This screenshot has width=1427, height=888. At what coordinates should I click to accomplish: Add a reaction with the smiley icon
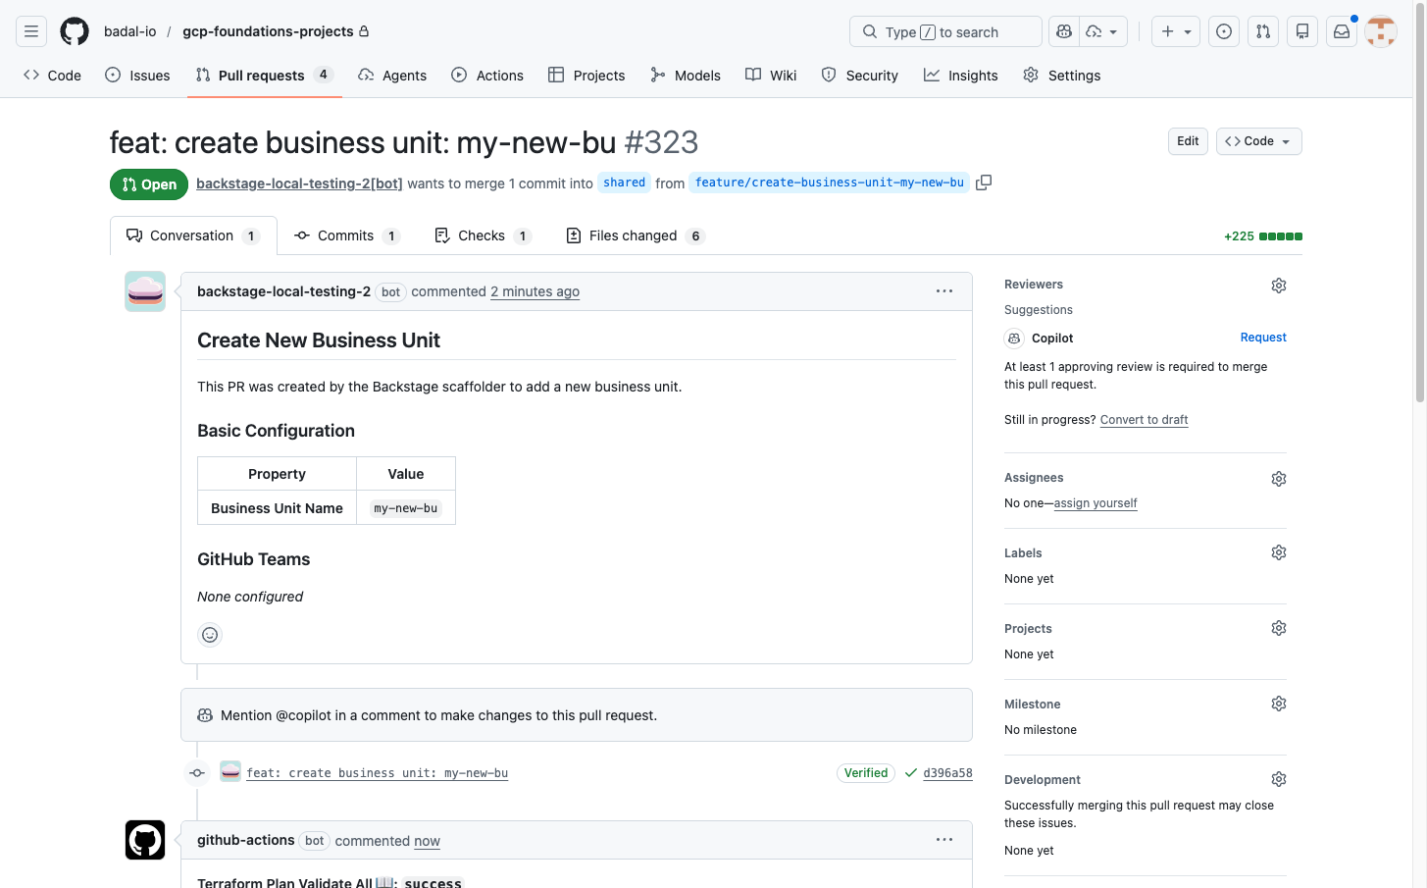pos(210,635)
